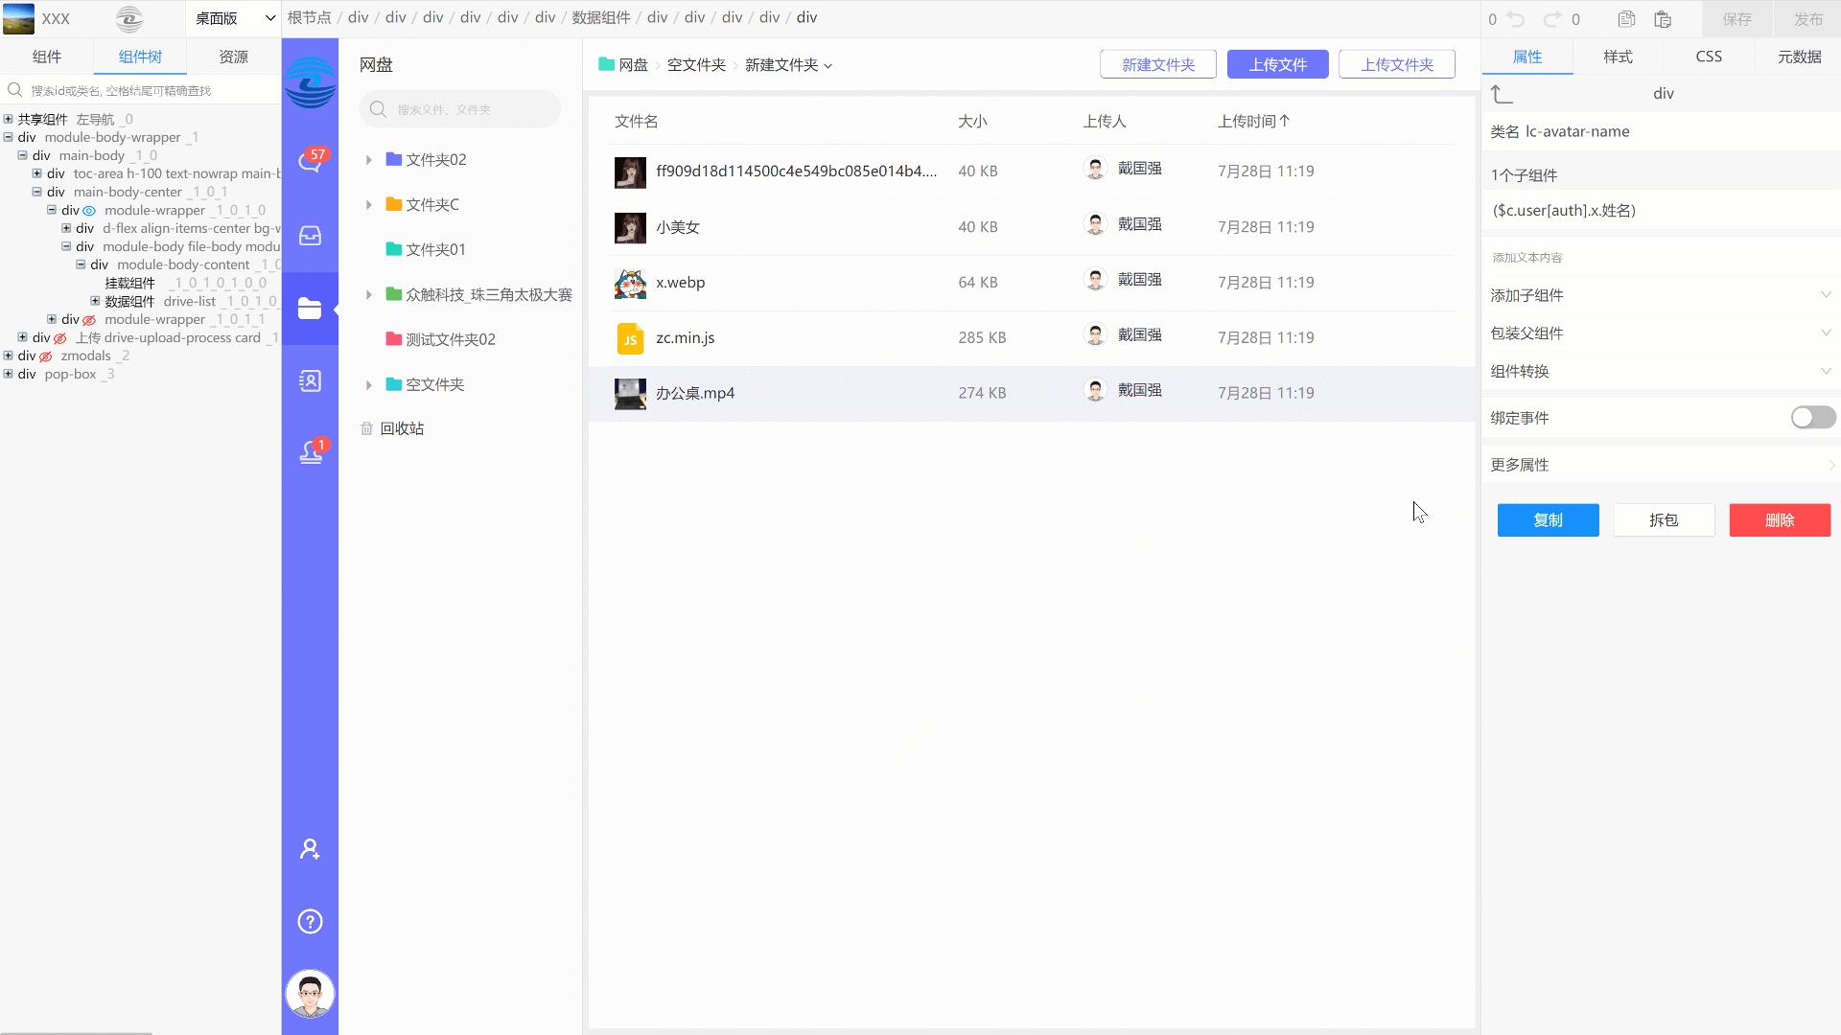Screen dimensions: 1841x1035
Task: Click the 发布 button
Action: coord(1807,19)
